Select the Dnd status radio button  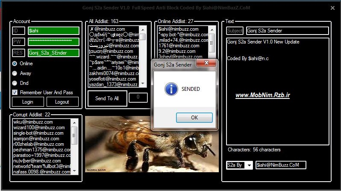tap(15, 83)
